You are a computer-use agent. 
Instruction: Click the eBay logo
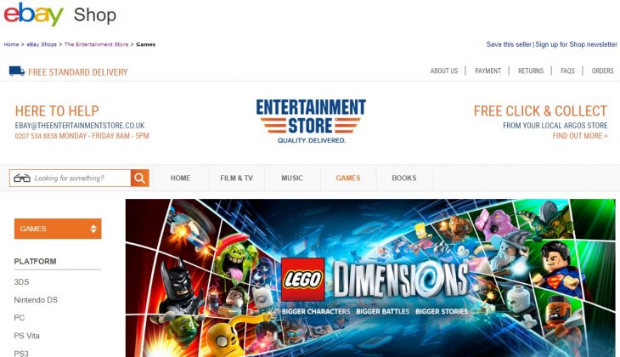34,14
